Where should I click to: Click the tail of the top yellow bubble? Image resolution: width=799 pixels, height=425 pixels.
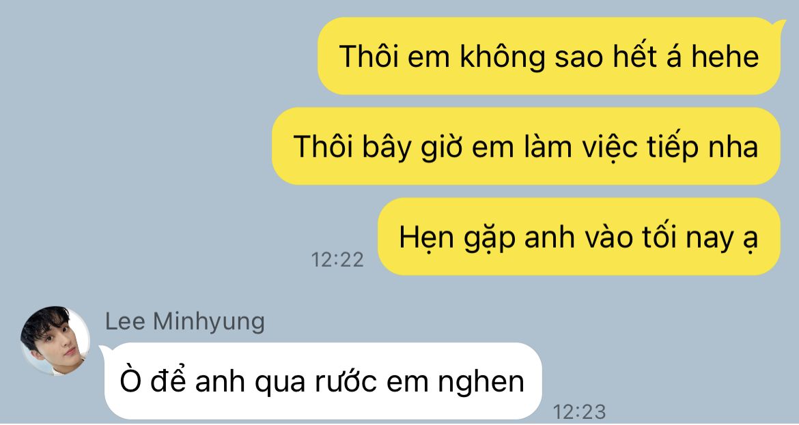coord(778,25)
